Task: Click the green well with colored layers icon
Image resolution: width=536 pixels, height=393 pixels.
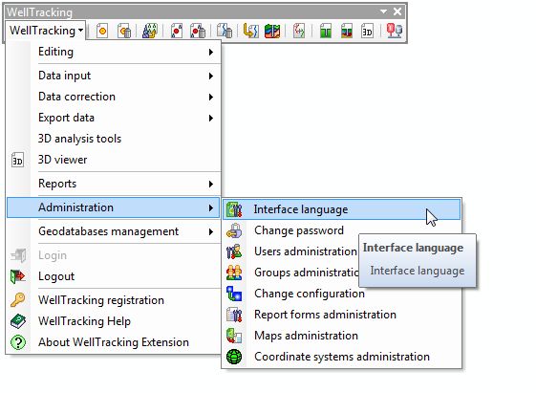Action: point(346,32)
